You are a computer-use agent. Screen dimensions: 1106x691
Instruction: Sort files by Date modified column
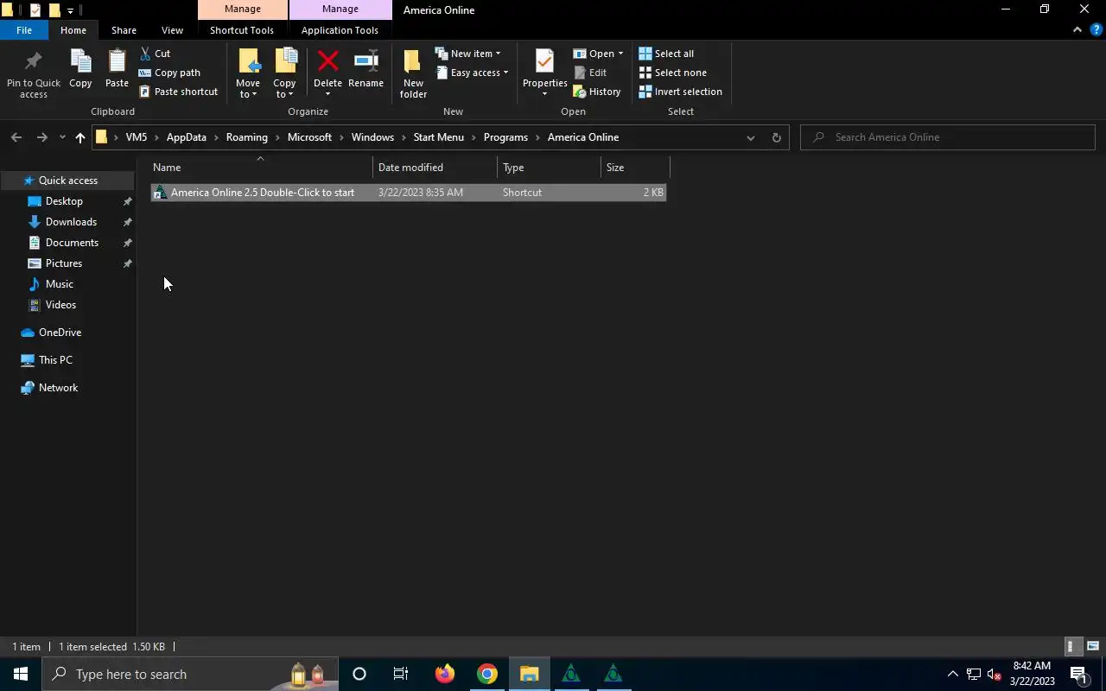435,168
